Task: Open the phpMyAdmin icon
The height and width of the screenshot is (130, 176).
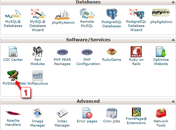Action: [62, 14]
